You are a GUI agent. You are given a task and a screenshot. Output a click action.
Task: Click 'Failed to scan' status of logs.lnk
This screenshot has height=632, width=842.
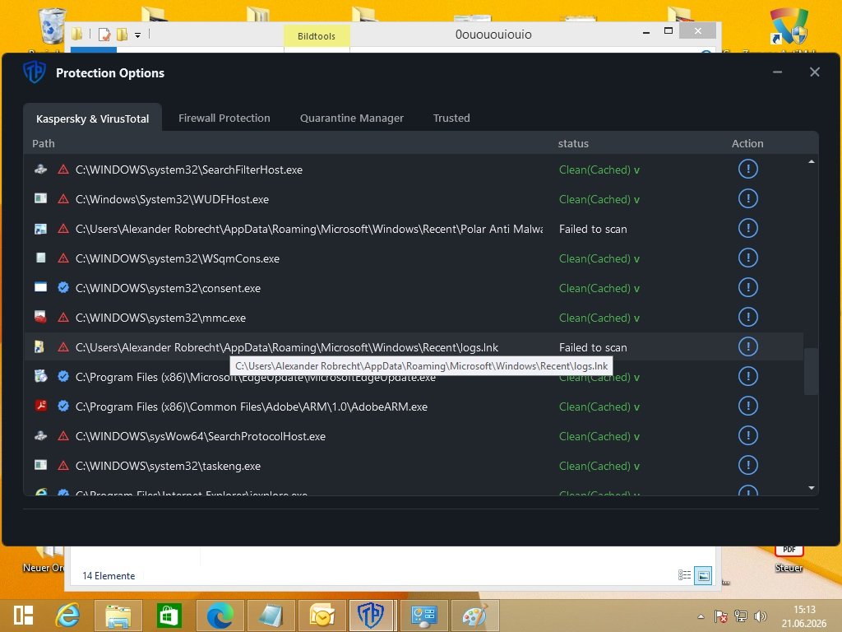click(x=593, y=347)
